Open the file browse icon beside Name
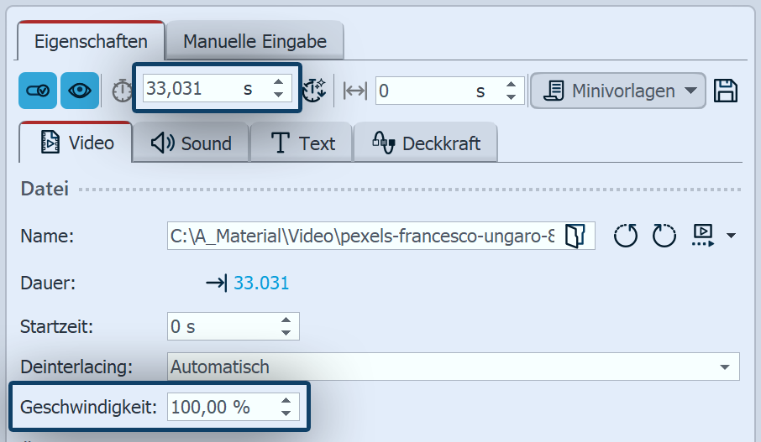This screenshot has height=442, width=761. [575, 237]
